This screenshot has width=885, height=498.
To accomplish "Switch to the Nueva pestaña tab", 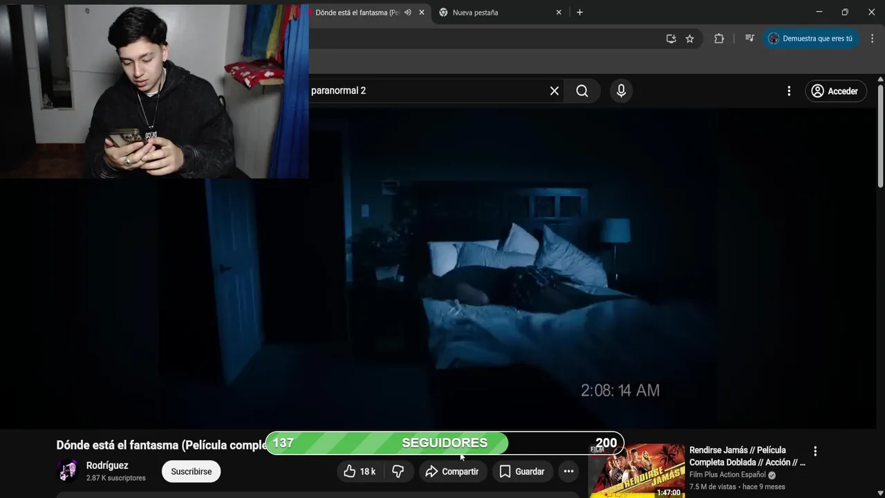I will click(x=476, y=12).
